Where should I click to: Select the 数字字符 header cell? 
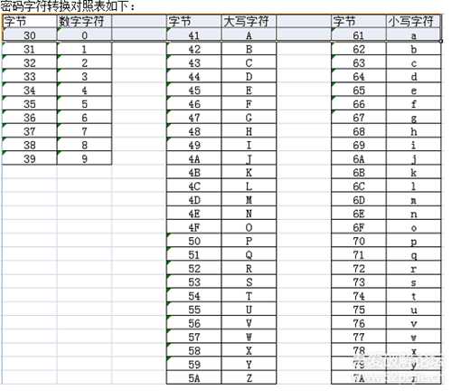tap(84, 22)
